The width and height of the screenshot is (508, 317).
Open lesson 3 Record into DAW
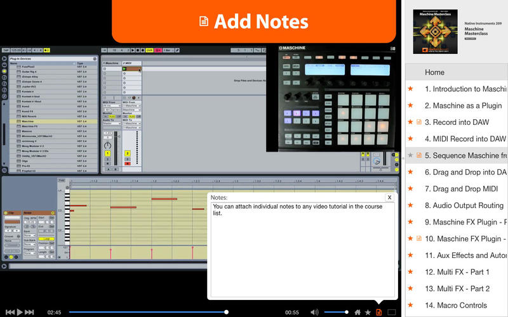tap(457, 122)
